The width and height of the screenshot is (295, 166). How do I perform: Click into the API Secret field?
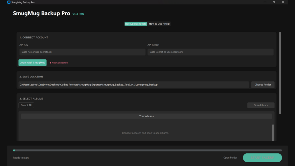coord(211,52)
